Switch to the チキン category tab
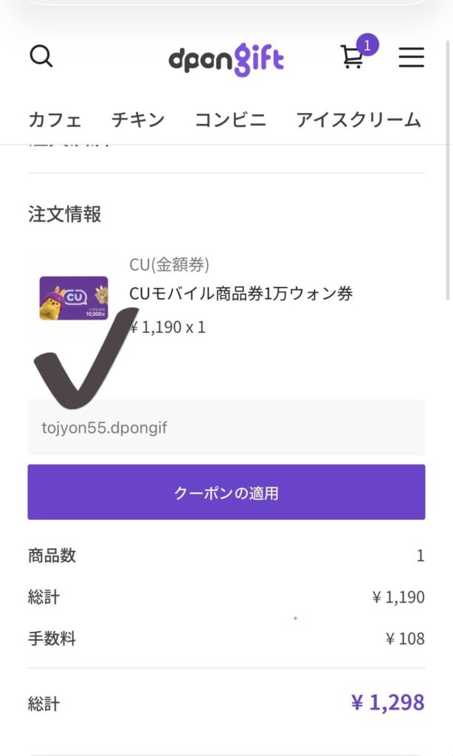Screen dimensions: 453x756 point(138,120)
